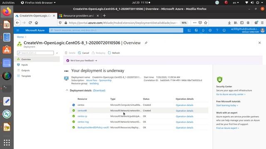Viewport: 266px width, 149px height.
Task: Switch to the Resource providers tab
Action: click(x=79, y=16)
